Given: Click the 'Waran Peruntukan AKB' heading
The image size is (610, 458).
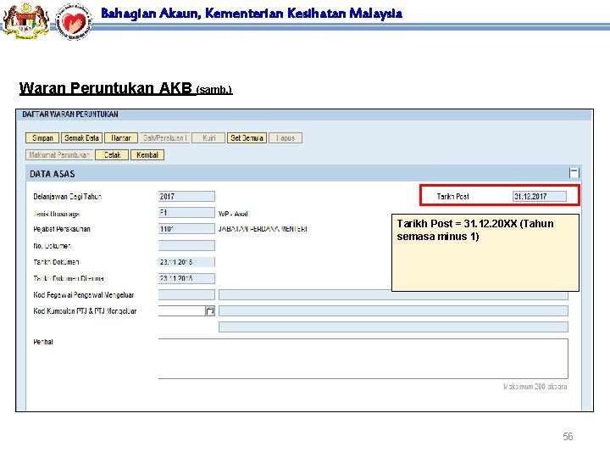Looking at the screenshot, I should (105, 88).
